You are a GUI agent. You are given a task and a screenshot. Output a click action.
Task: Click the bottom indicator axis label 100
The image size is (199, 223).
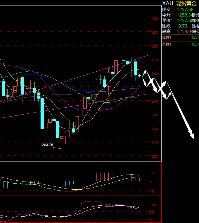153,205
